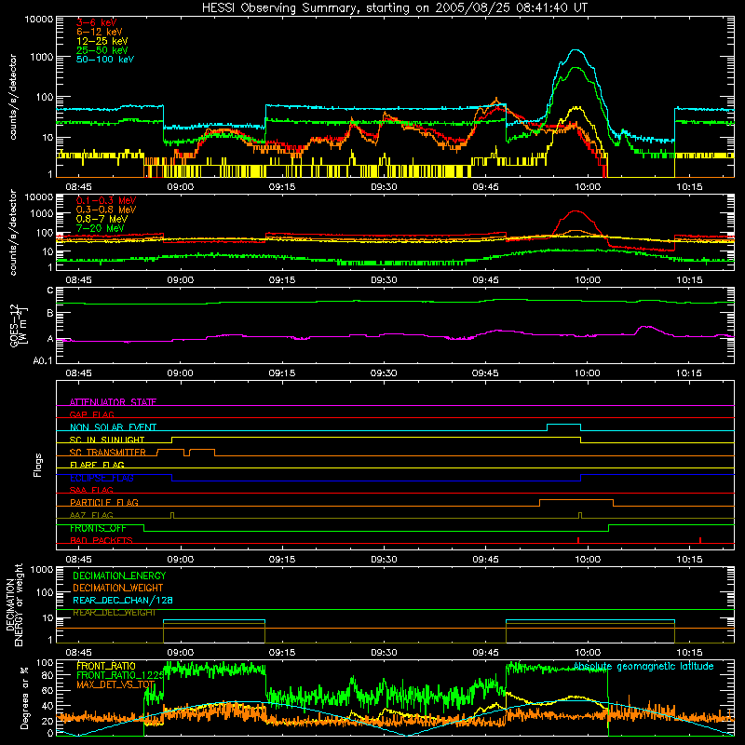Click the first SC_TRANSMITTER raised segment
The image size is (745, 745).
[x=170, y=449]
